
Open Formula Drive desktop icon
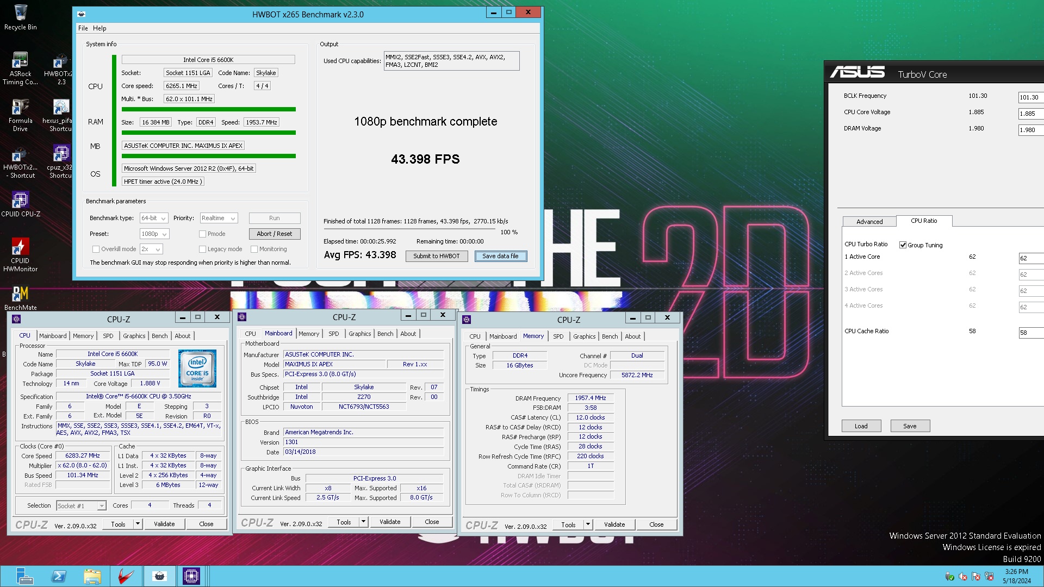(21, 115)
